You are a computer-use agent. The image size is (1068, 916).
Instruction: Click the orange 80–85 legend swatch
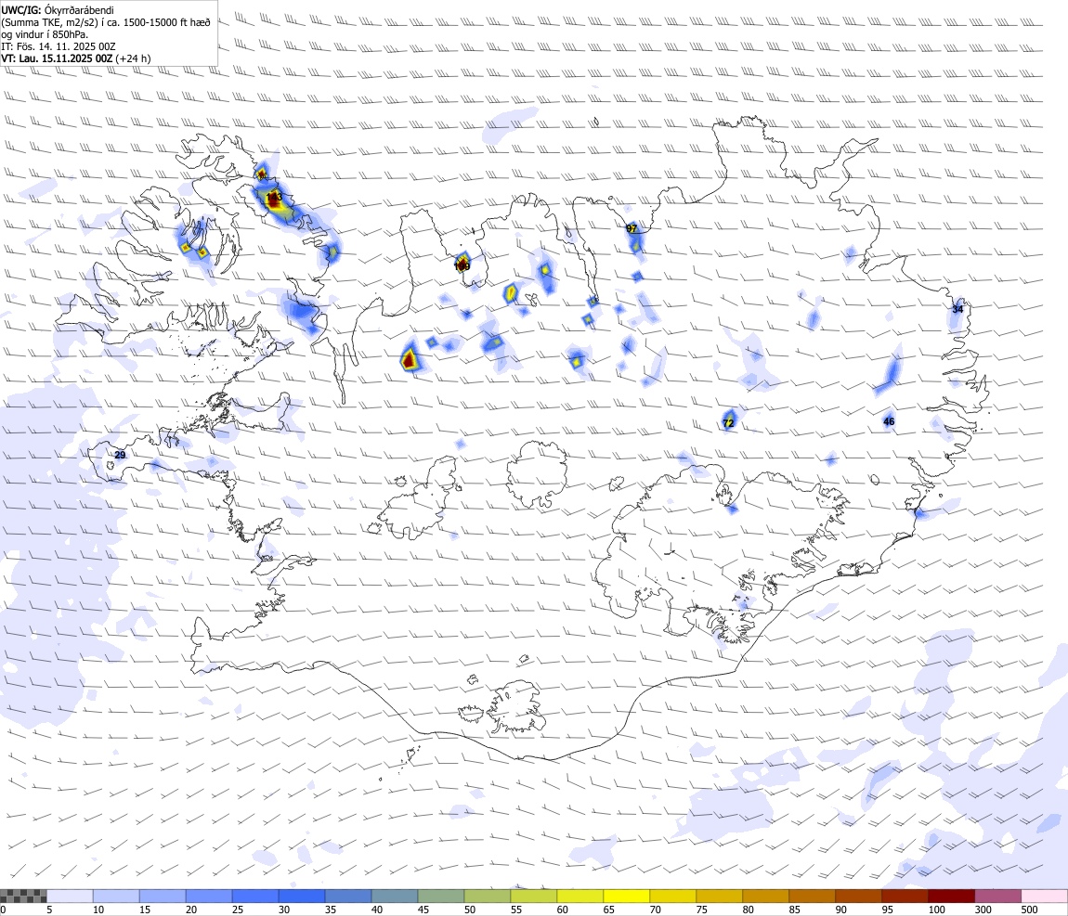click(765, 897)
